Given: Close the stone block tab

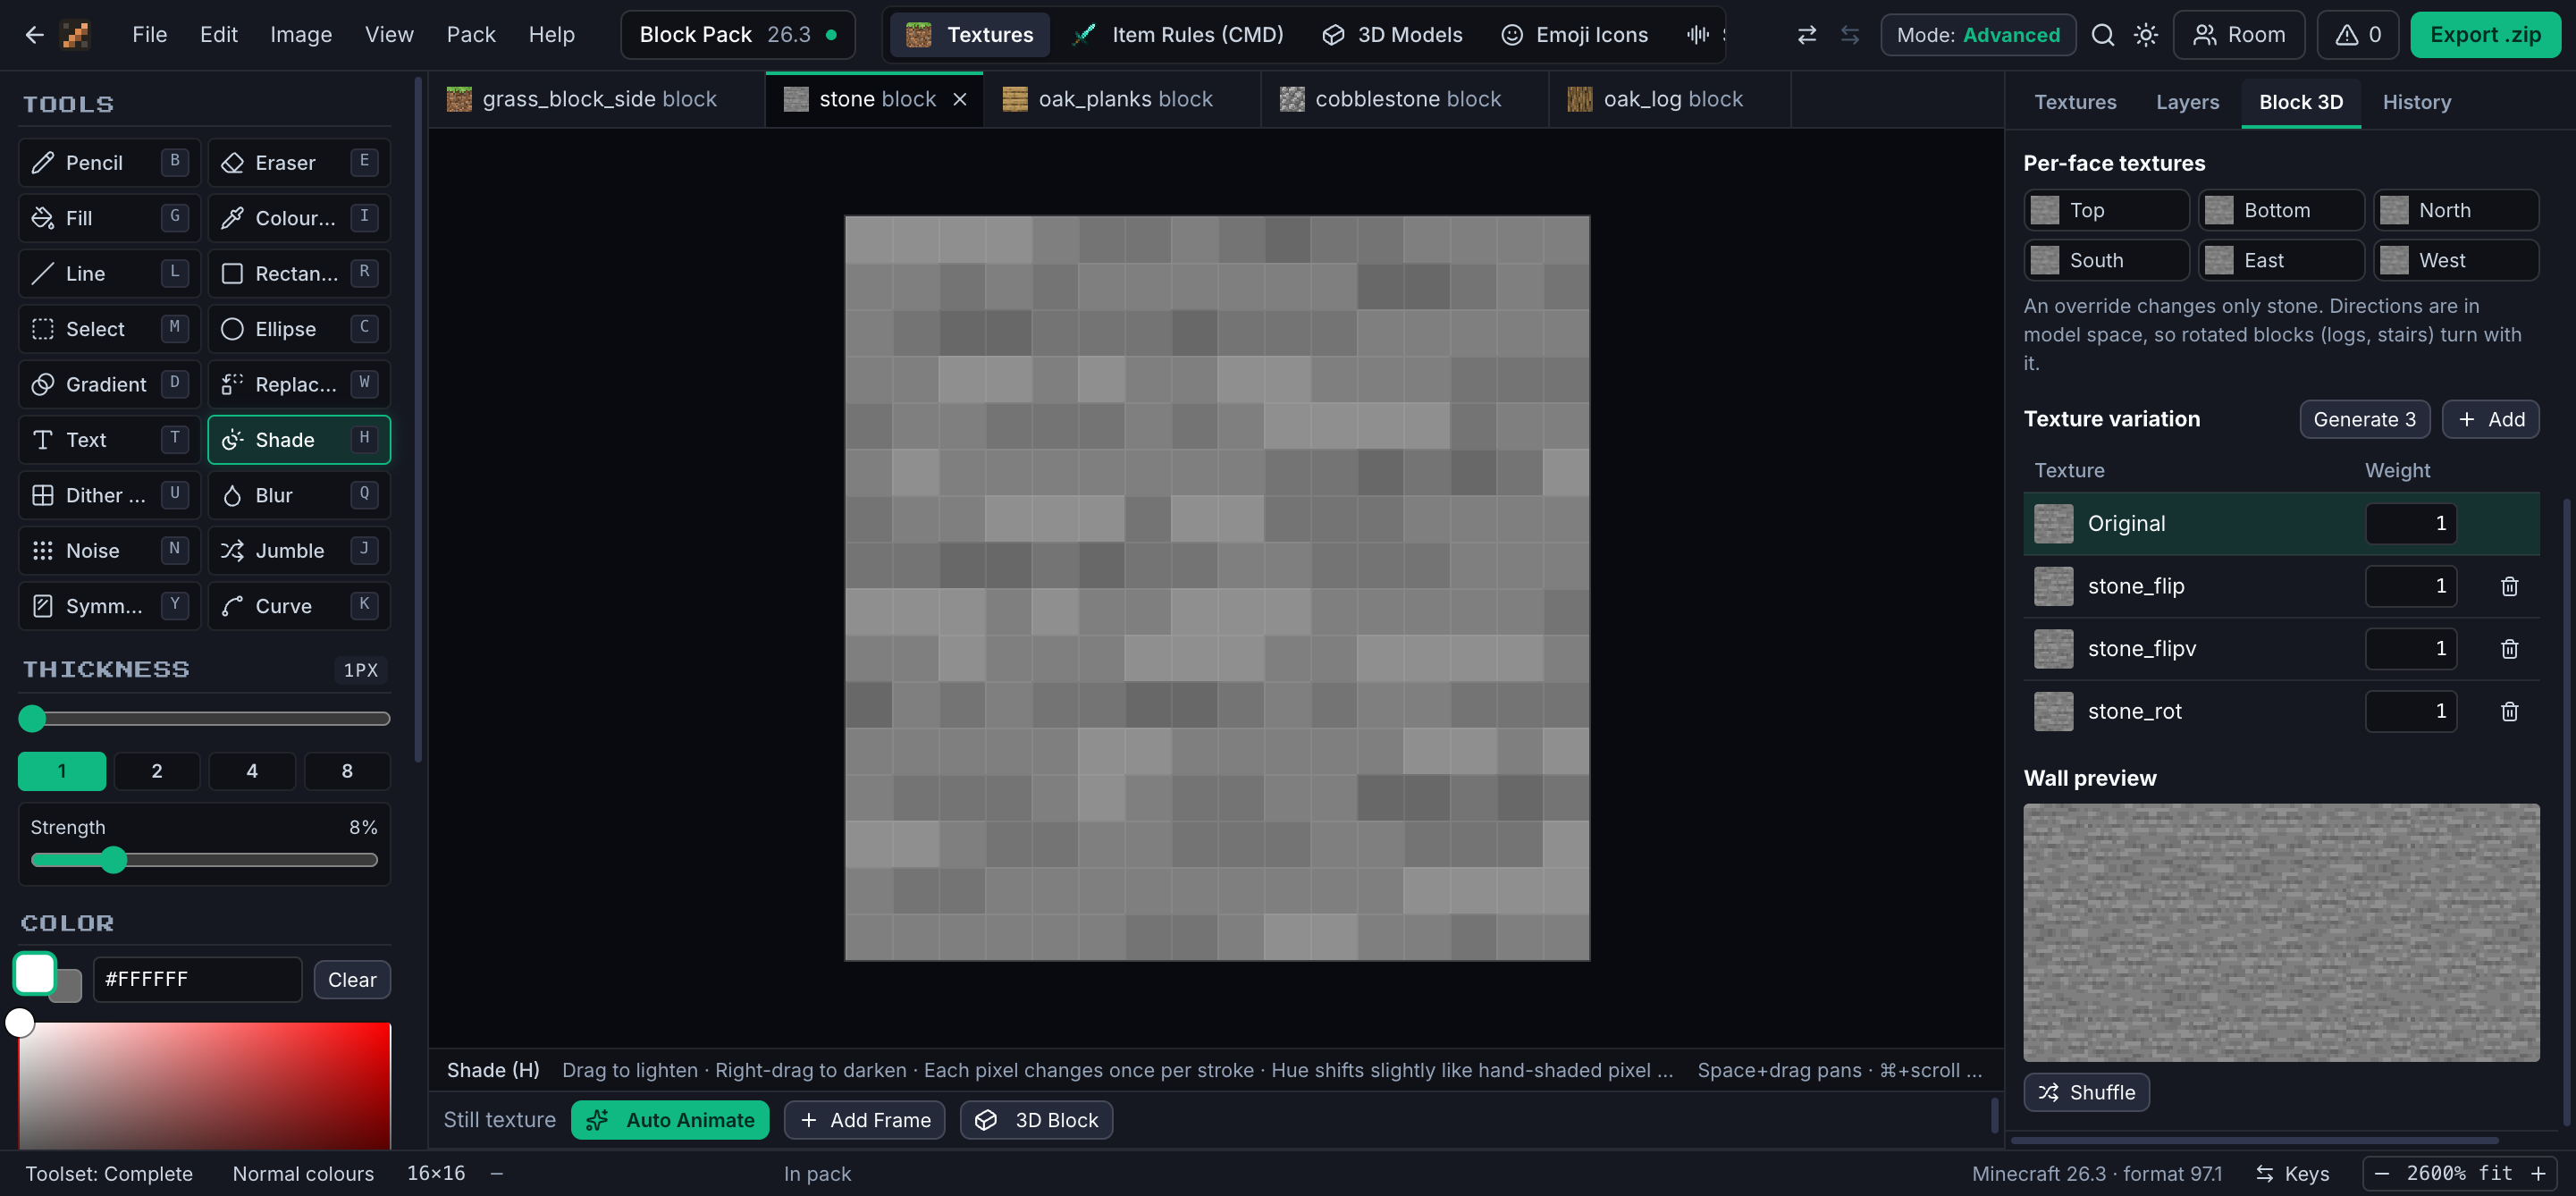Looking at the screenshot, I should point(959,99).
